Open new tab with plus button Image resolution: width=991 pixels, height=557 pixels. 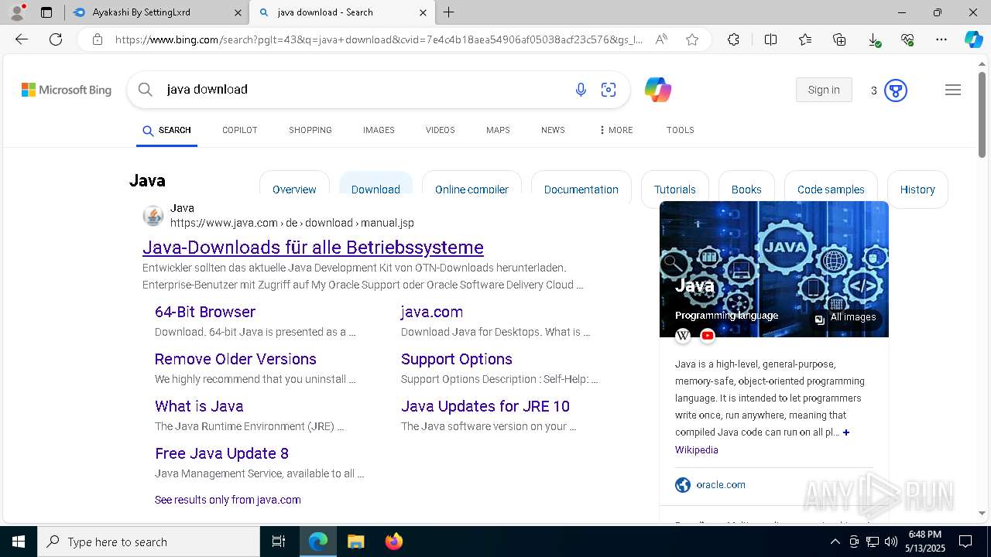449,12
